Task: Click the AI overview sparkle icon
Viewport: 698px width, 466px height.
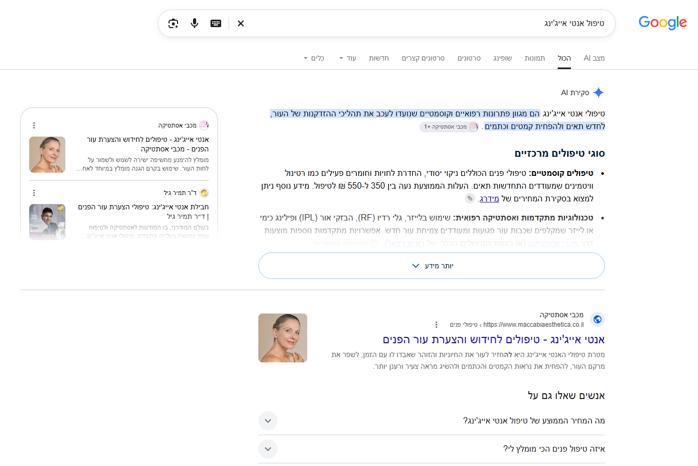Action: click(x=599, y=92)
